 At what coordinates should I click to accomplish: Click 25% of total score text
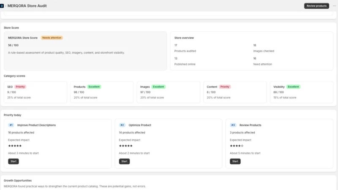[19, 98]
